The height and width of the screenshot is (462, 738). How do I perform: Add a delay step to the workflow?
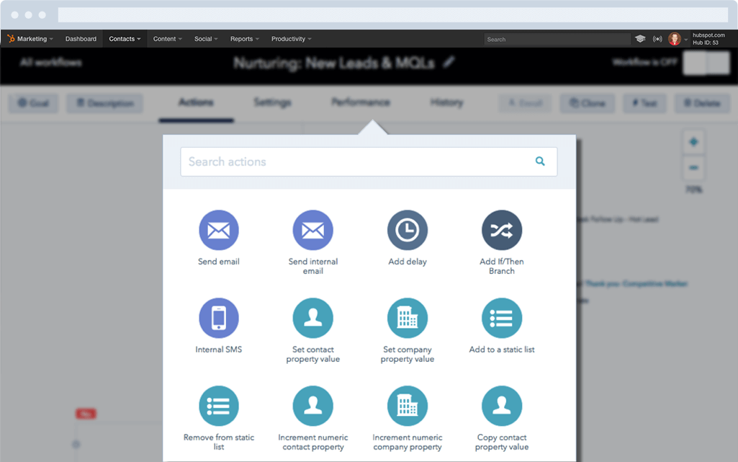click(407, 229)
